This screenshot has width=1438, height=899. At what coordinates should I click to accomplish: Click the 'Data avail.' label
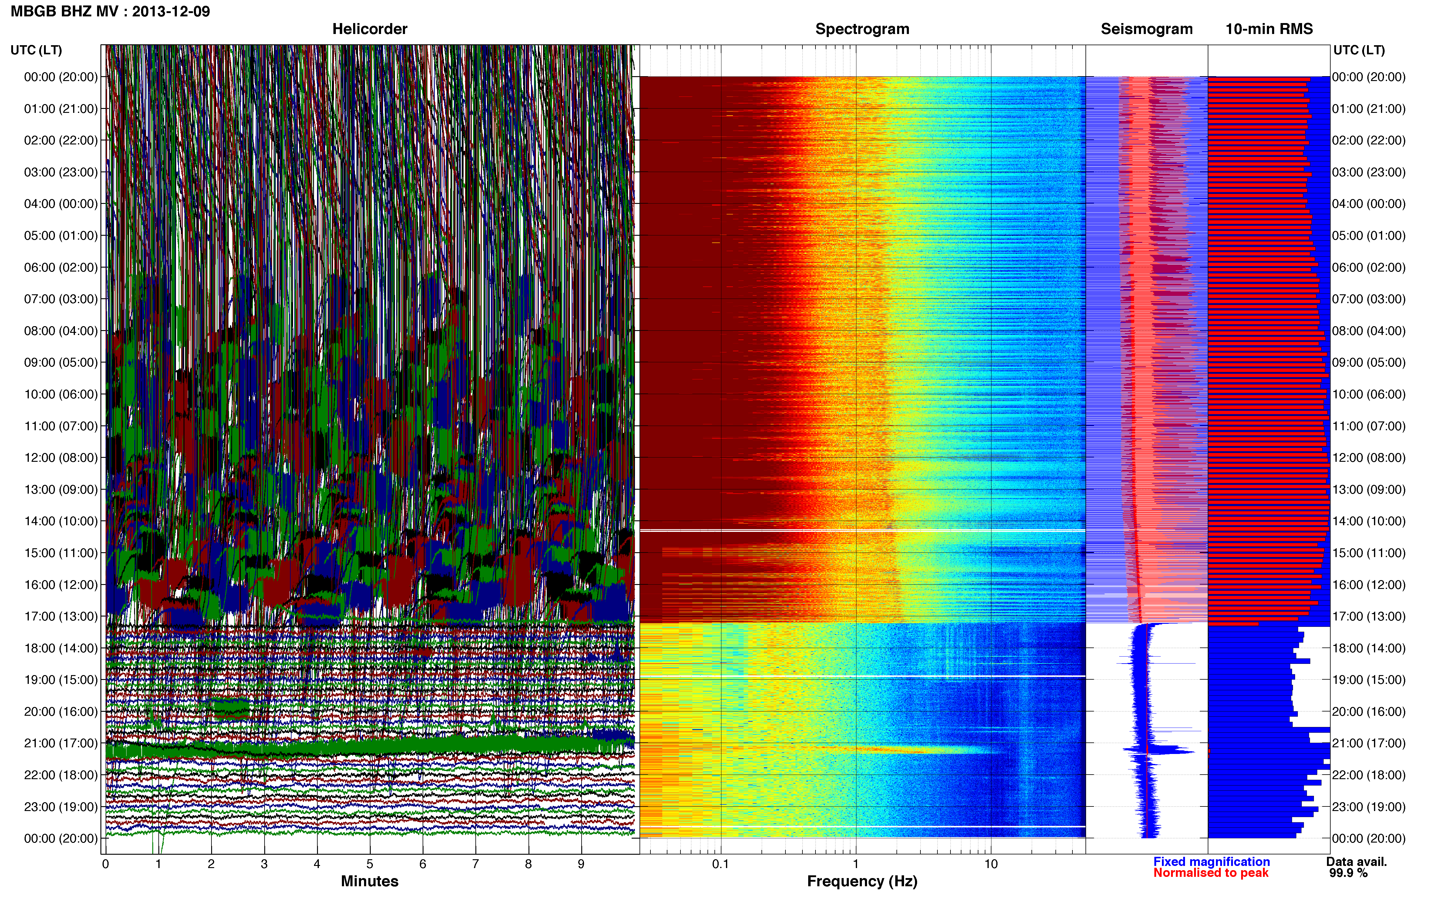click(1357, 862)
